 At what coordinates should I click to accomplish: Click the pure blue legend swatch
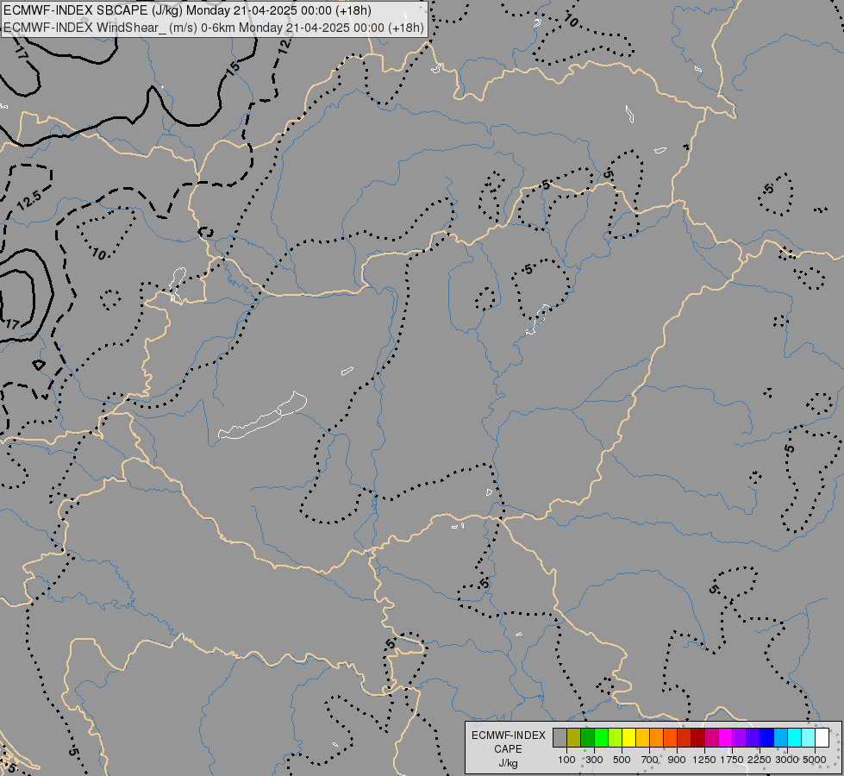pos(766,737)
